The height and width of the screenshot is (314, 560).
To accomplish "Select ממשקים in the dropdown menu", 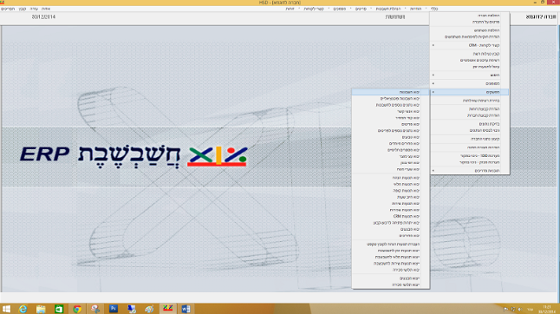I will tap(470, 92).
